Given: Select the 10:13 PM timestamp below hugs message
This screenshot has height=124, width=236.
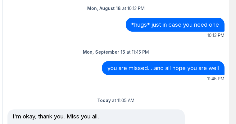Looking at the screenshot, I should 216,35.
